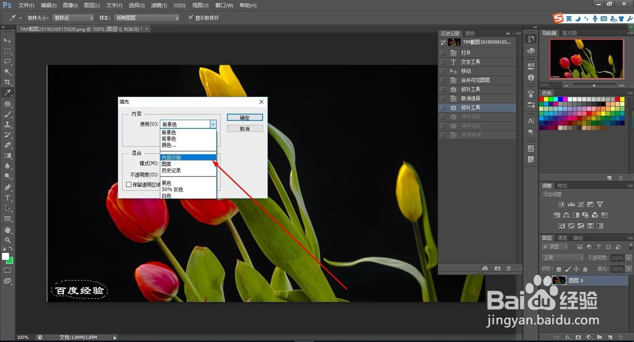
Task: Open the 样本 所有图层 dropdown
Action: pos(146,18)
